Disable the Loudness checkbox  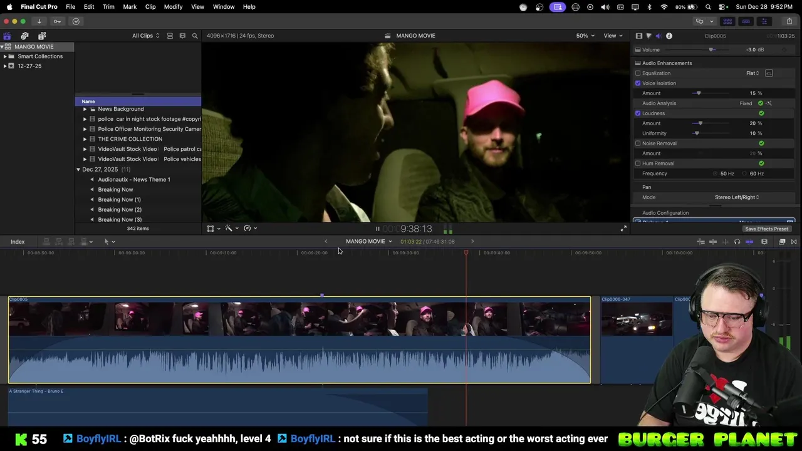click(x=638, y=113)
